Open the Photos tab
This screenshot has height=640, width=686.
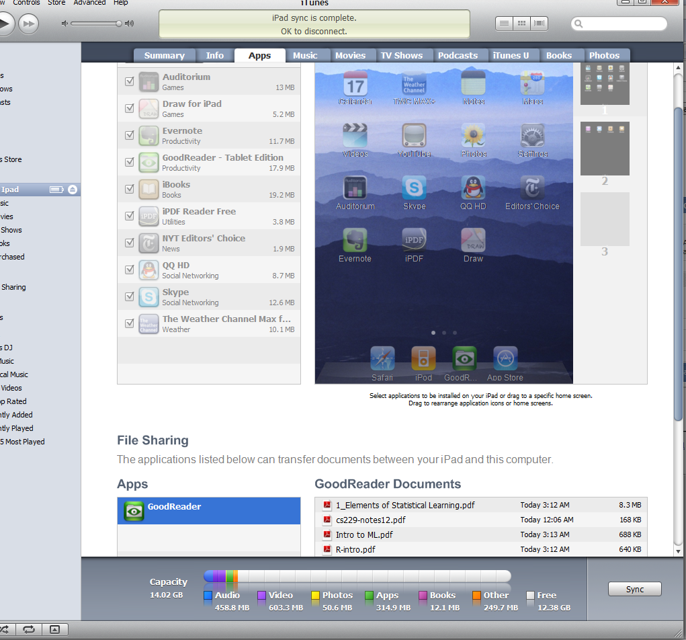coord(604,55)
